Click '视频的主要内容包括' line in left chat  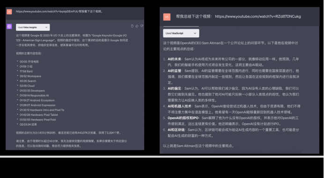(29, 53)
